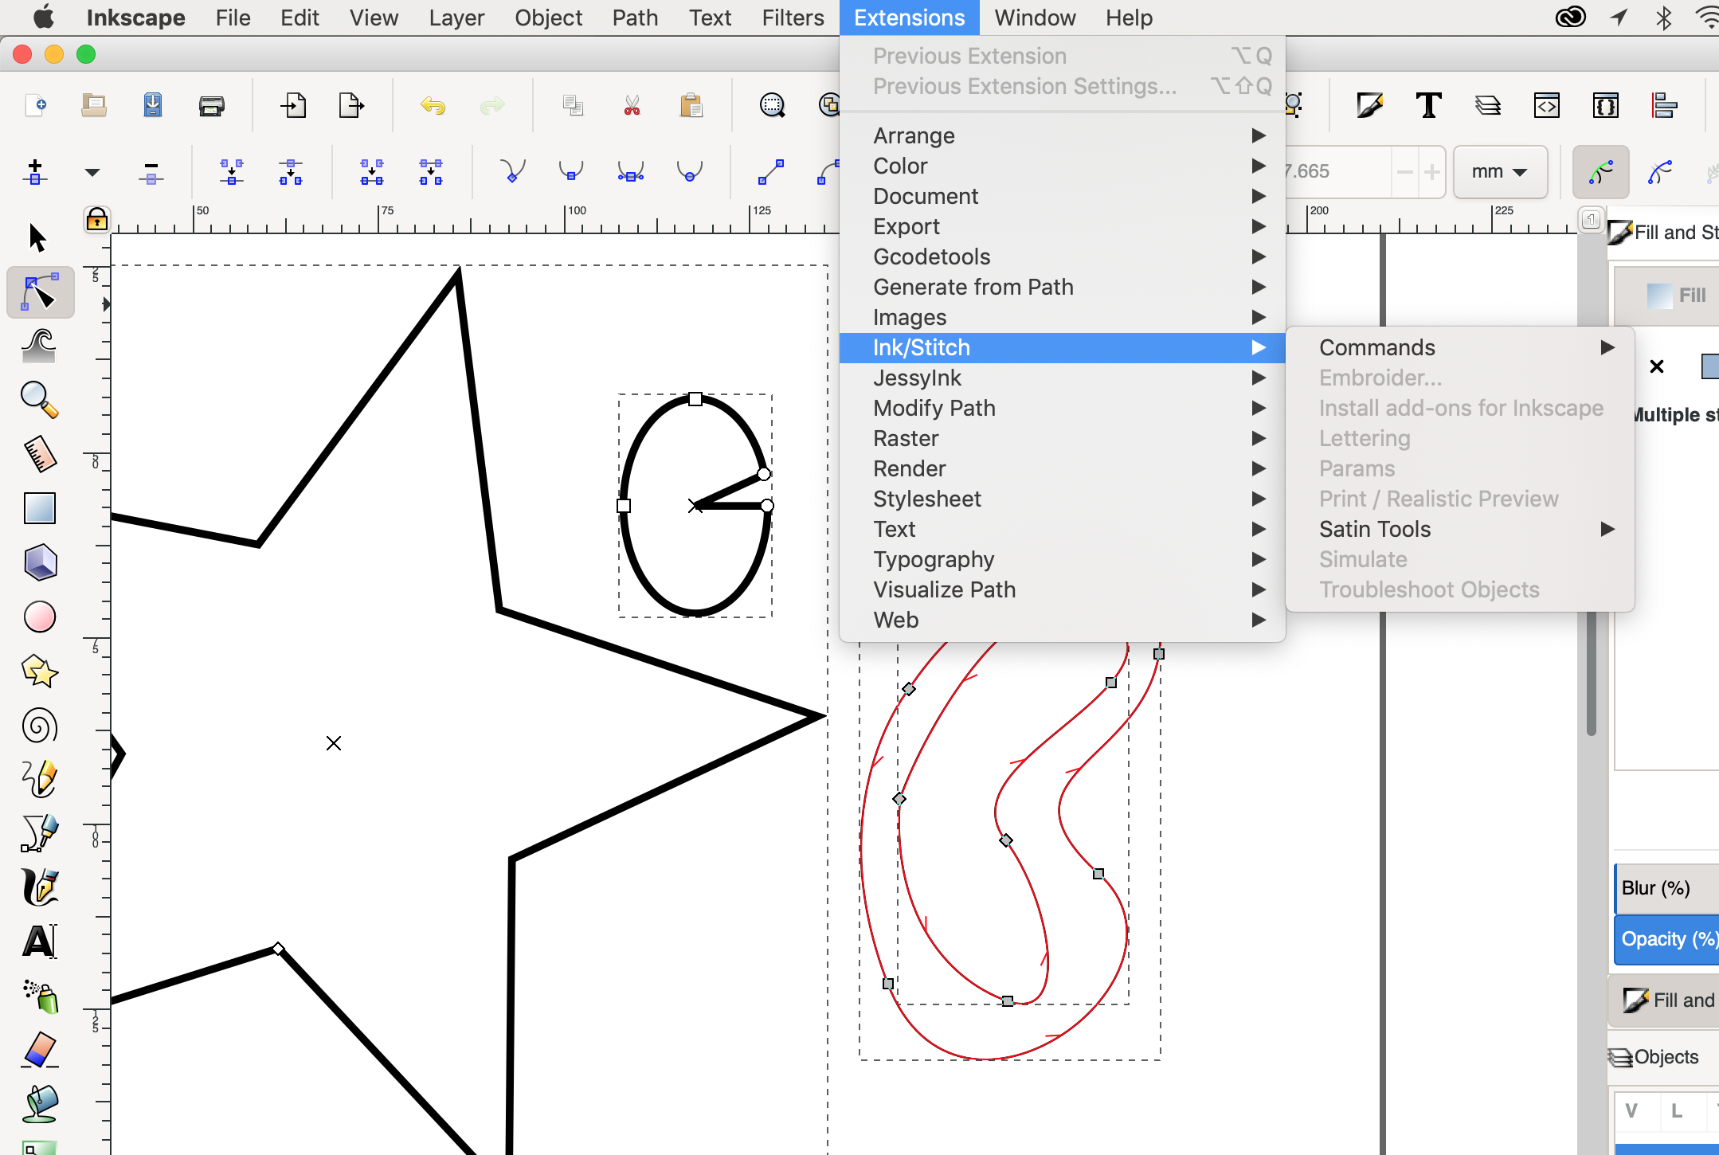The height and width of the screenshot is (1155, 1719).
Task: Open the Layers dialog icon
Action: [1488, 105]
